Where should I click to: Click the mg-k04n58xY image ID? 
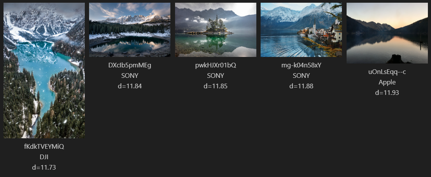pos(301,65)
